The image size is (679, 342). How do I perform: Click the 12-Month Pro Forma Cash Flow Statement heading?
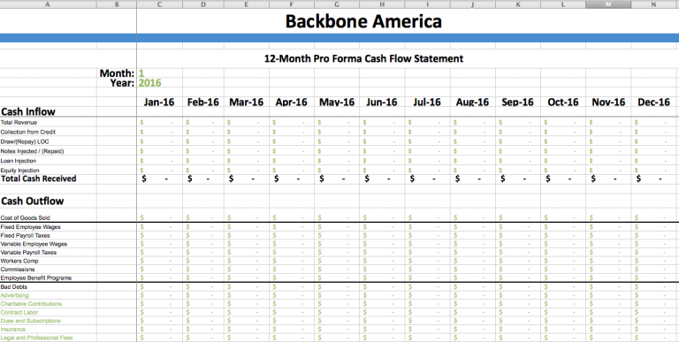coord(363,58)
